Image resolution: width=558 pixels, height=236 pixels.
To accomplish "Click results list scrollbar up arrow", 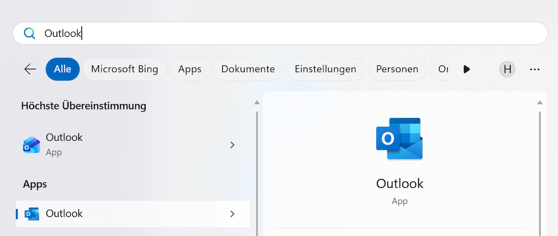I will click(x=257, y=102).
